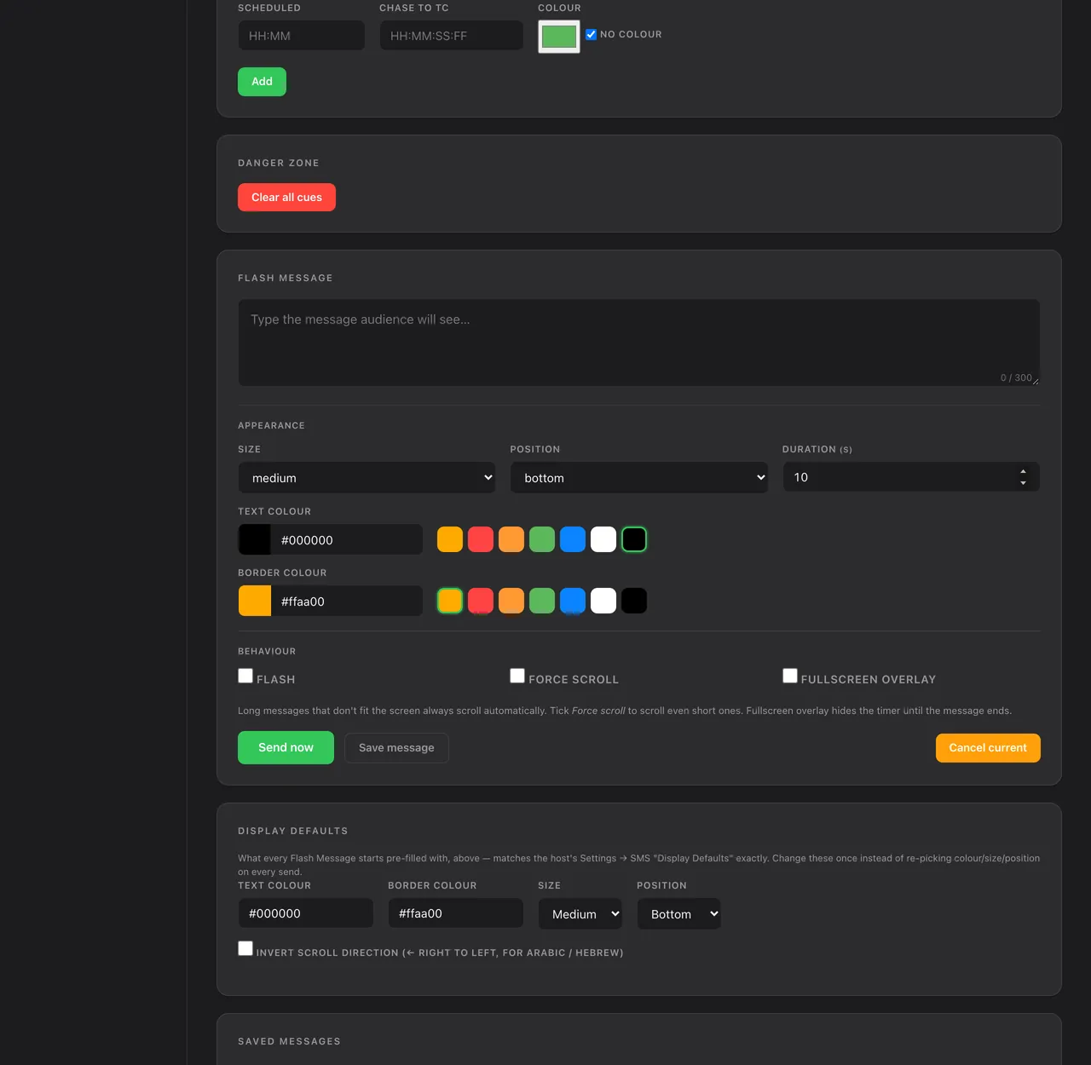Focus Appearance Border Colour hex field #ffaa00

pyautogui.click(x=346, y=601)
